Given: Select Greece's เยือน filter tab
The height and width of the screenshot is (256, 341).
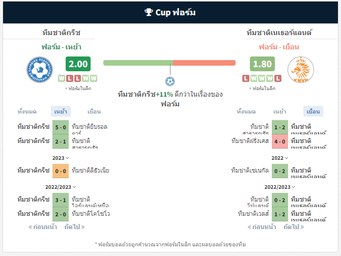Looking at the screenshot, I should click(x=94, y=111).
